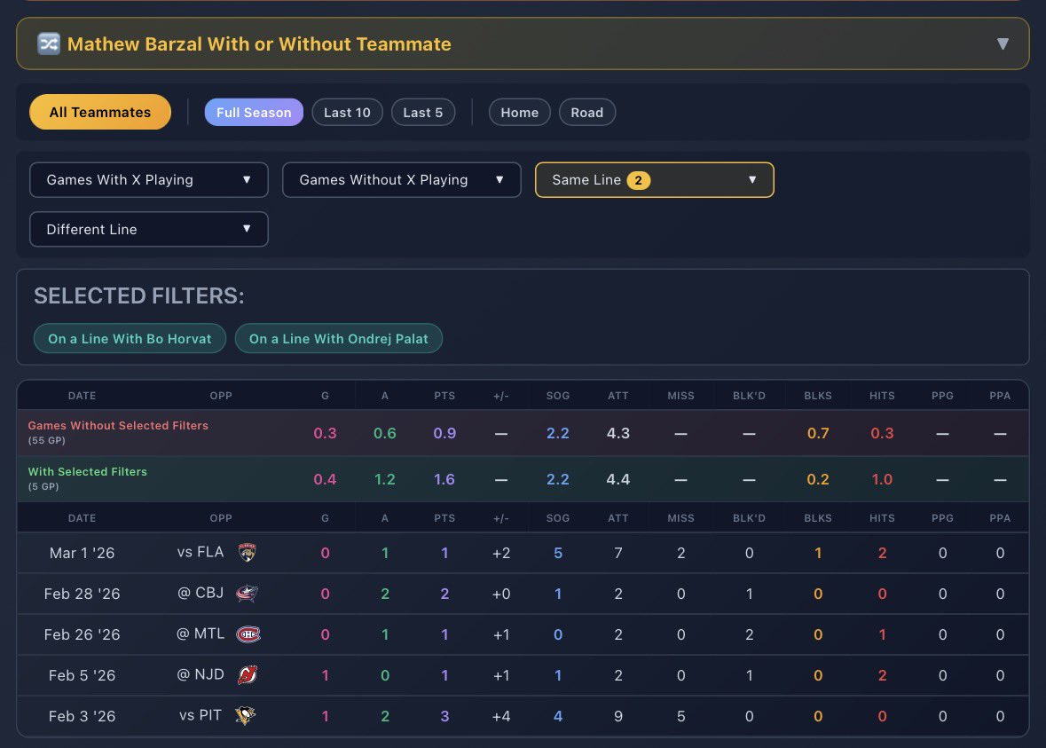Click the Columbus Blue Jackets team logo
The height and width of the screenshot is (748, 1046).
pyautogui.click(x=247, y=594)
